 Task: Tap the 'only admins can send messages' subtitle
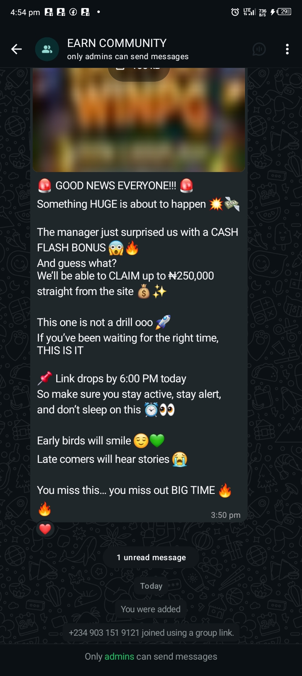pyautogui.click(x=128, y=56)
